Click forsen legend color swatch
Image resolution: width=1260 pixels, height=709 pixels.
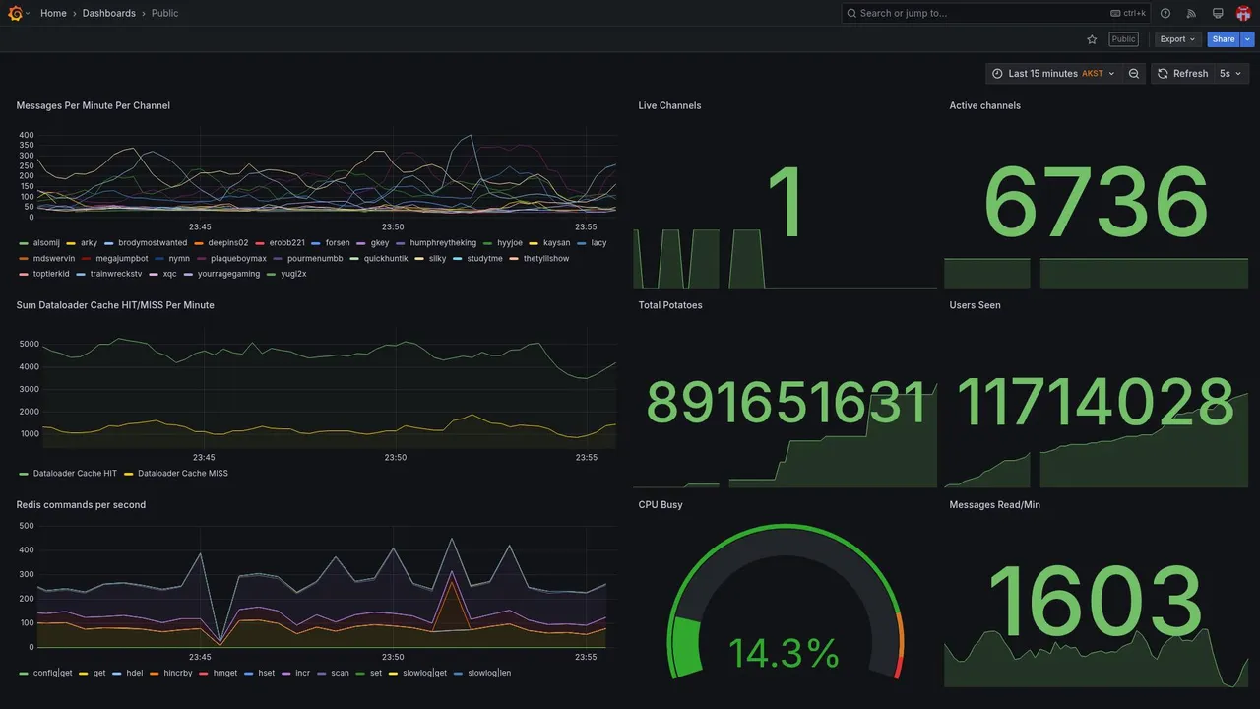point(316,243)
